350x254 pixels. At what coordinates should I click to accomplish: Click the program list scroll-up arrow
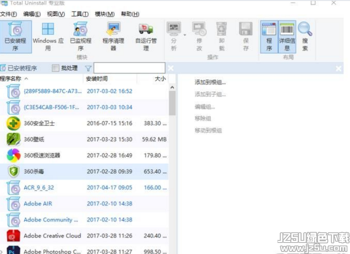(172, 87)
